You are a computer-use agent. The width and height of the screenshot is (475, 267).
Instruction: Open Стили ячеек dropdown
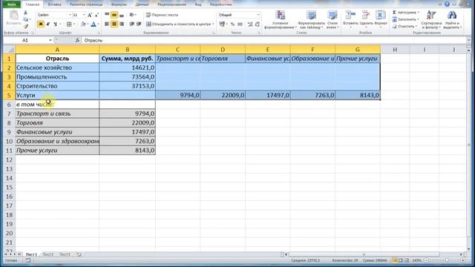point(332,20)
